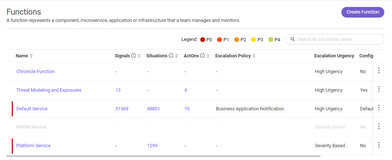Open kebab menu for Default Service row
The height and width of the screenshot is (160, 392).
[x=379, y=108]
